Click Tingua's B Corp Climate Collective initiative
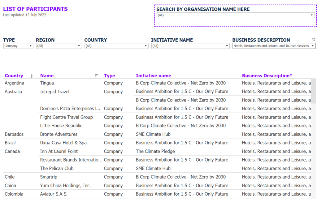This screenshot has height=199, width=317. tap(181, 83)
